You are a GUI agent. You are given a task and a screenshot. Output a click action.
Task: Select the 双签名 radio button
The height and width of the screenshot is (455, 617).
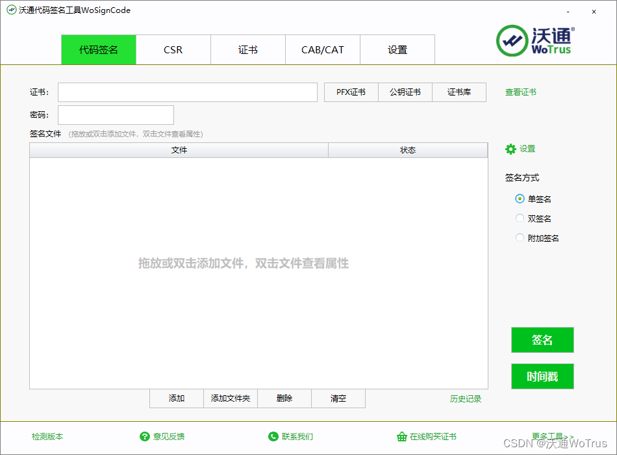(x=520, y=218)
